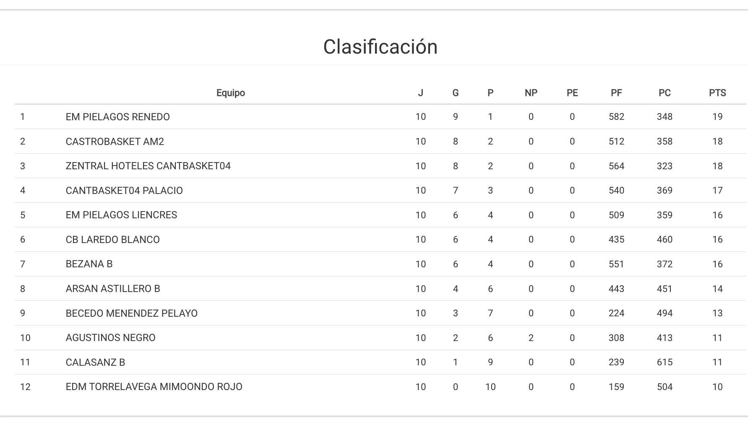Select EDM TORRELAVEGA MIMOONDO ROJO
Image resolution: width=748 pixels, height=429 pixels.
click(154, 387)
